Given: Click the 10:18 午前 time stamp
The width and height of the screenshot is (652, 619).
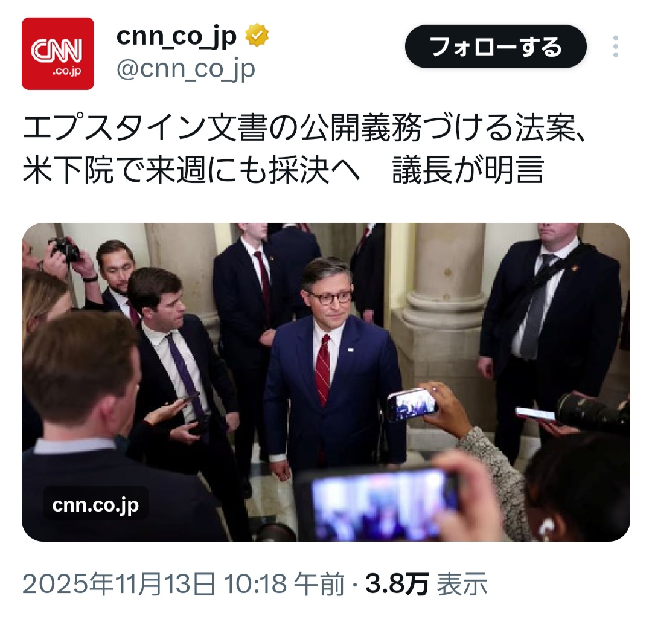Looking at the screenshot, I should pos(284,583).
